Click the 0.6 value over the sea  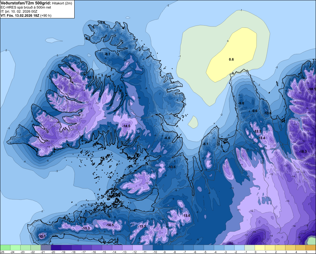(231, 59)
